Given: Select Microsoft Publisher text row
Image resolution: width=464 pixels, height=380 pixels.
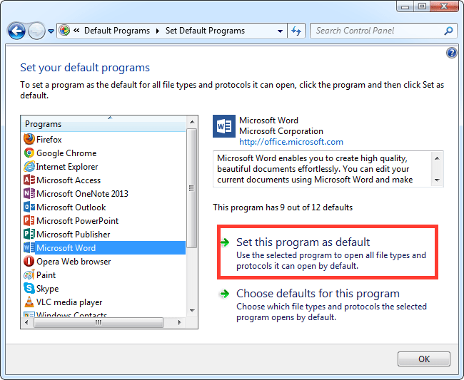Looking at the screenshot, I should [73, 235].
